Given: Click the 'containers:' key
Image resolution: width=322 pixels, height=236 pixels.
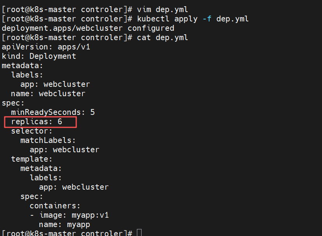Looking at the screenshot, I should point(55,206).
